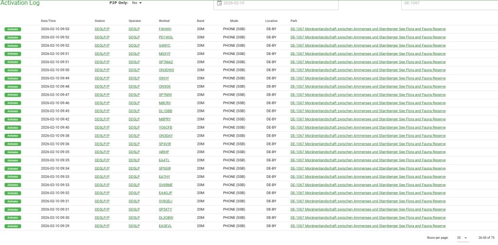This screenshot has height=245, width=498.
Task: Open the calendar icon in date field
Action: tap(219, 3)
